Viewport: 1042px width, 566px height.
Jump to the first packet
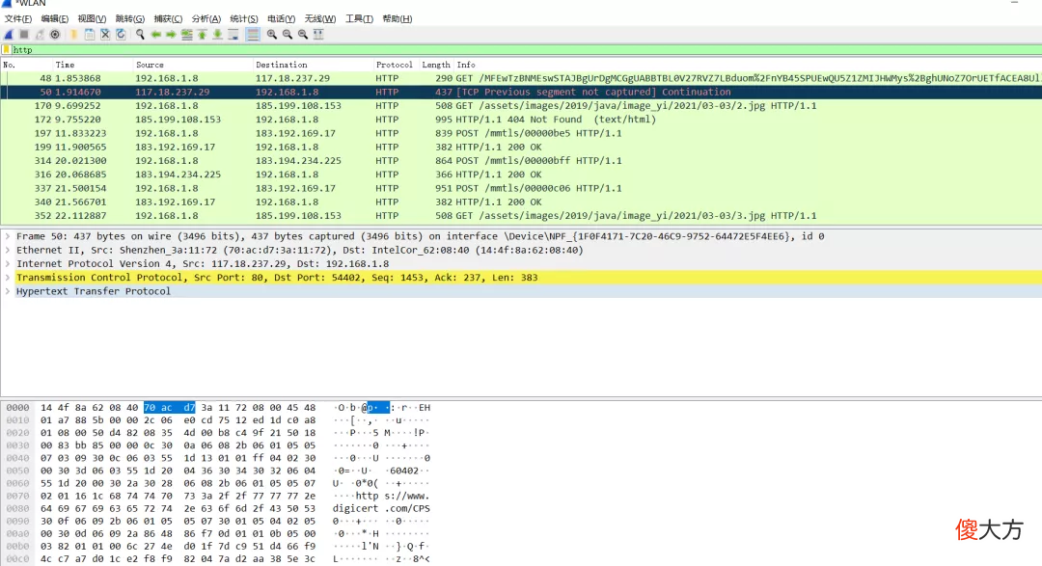tap(202, 35)
